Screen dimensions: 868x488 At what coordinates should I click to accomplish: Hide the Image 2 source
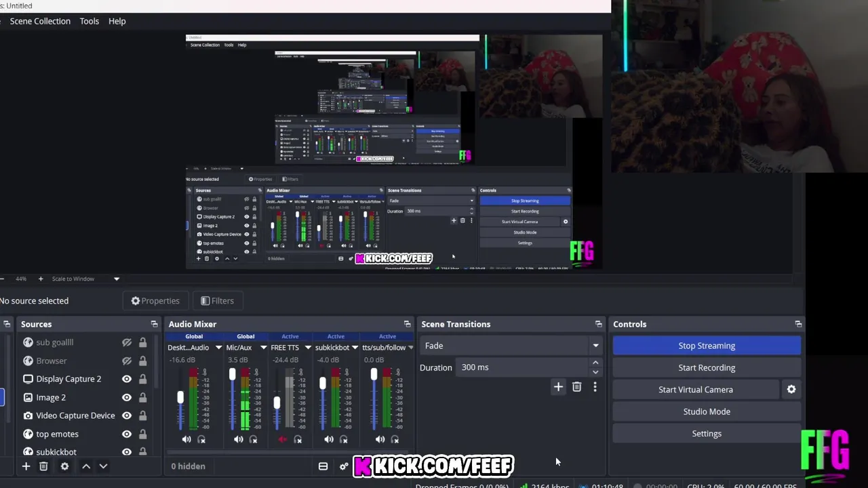pyautogui.click(x=127, y=397)
